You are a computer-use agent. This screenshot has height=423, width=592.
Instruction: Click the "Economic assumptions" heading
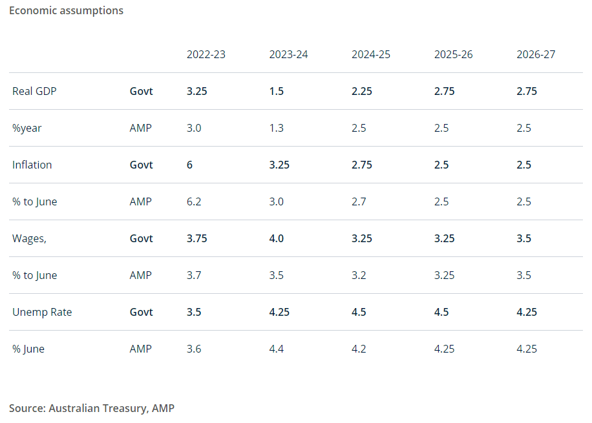coord(66,11)
